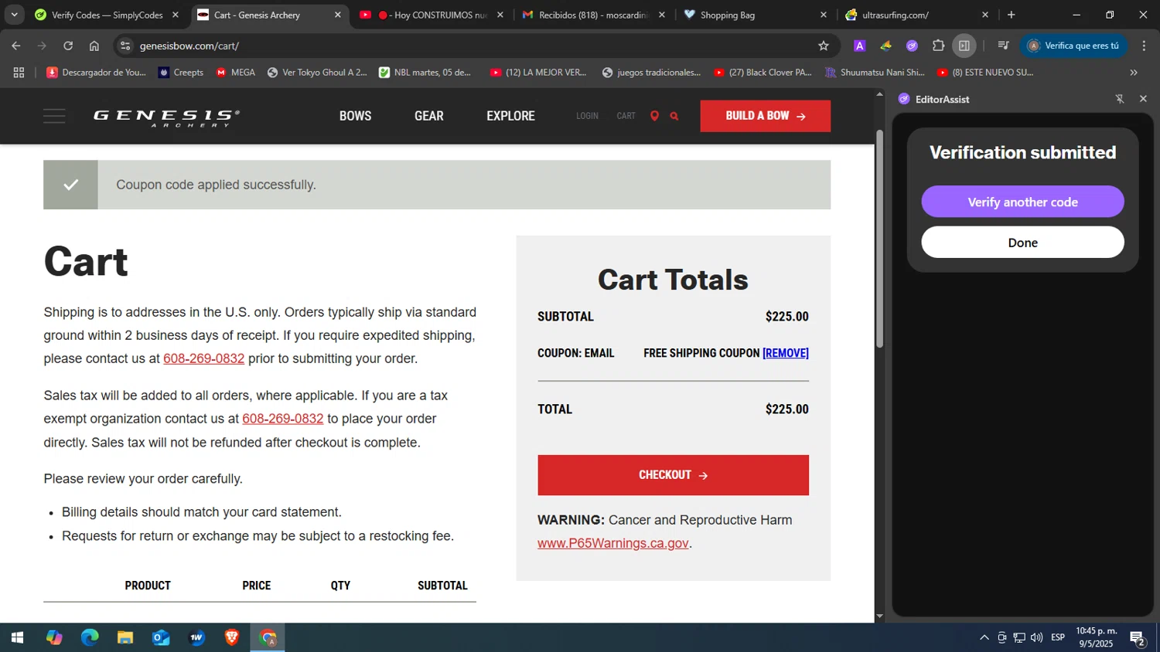Viewport: 1160px width, 652px height.
Task: Switch to Verify Codes — SimplyCodes tab
Action: 107,15
